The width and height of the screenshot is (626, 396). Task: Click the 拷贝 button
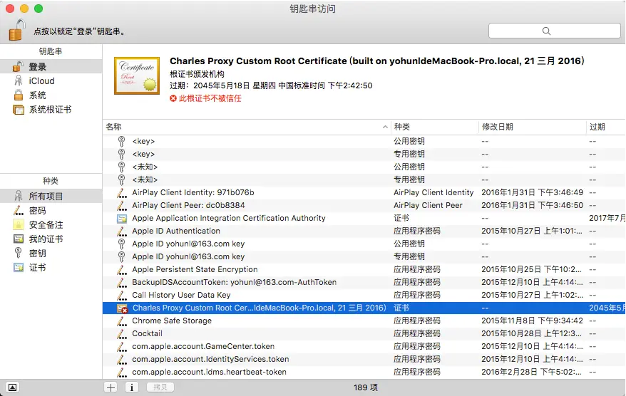[x=160, y=387]
